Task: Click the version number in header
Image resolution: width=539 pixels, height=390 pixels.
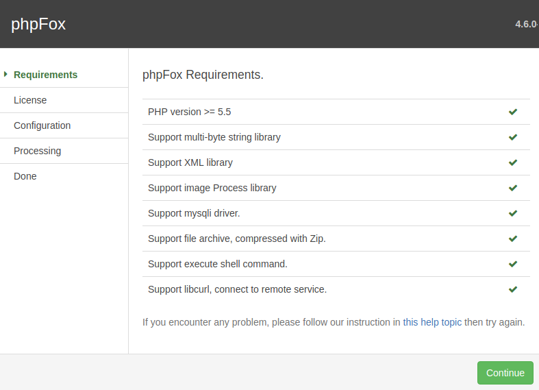Action: pos(526,24)
